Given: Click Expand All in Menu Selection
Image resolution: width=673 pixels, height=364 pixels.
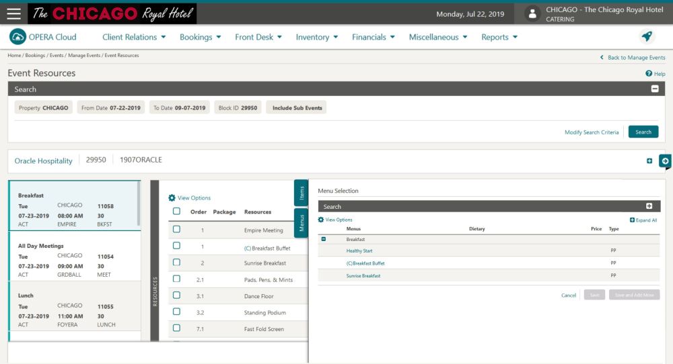Looking at the screenshot, I should (x=643, y=220).
